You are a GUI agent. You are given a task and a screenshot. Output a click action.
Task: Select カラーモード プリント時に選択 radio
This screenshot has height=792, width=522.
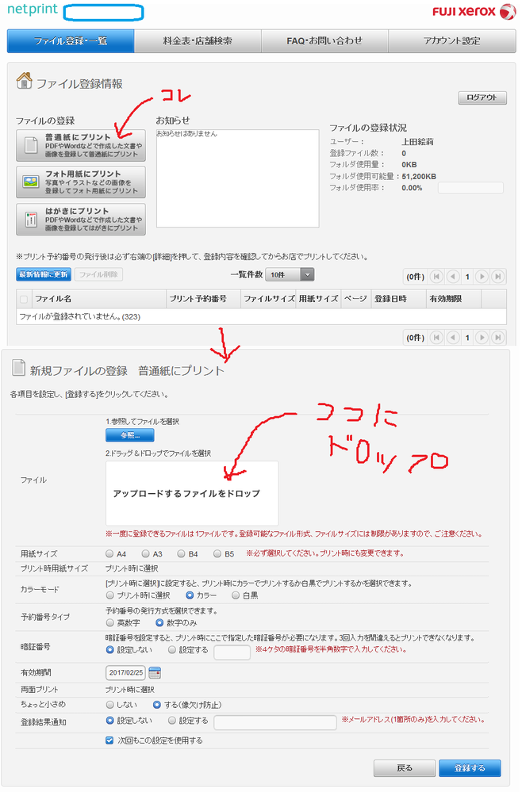point(109,595)
